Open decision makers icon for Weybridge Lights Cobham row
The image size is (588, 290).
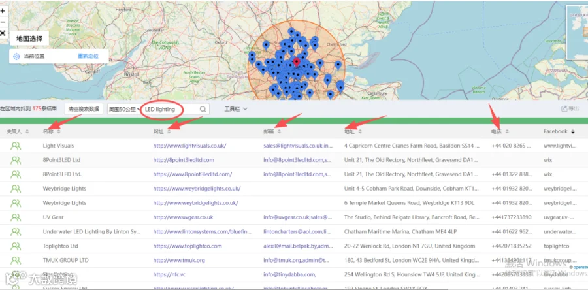16,189
